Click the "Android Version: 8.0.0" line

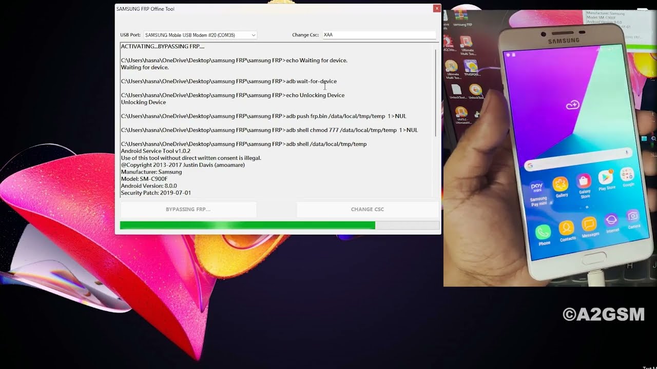click(149, 186)
